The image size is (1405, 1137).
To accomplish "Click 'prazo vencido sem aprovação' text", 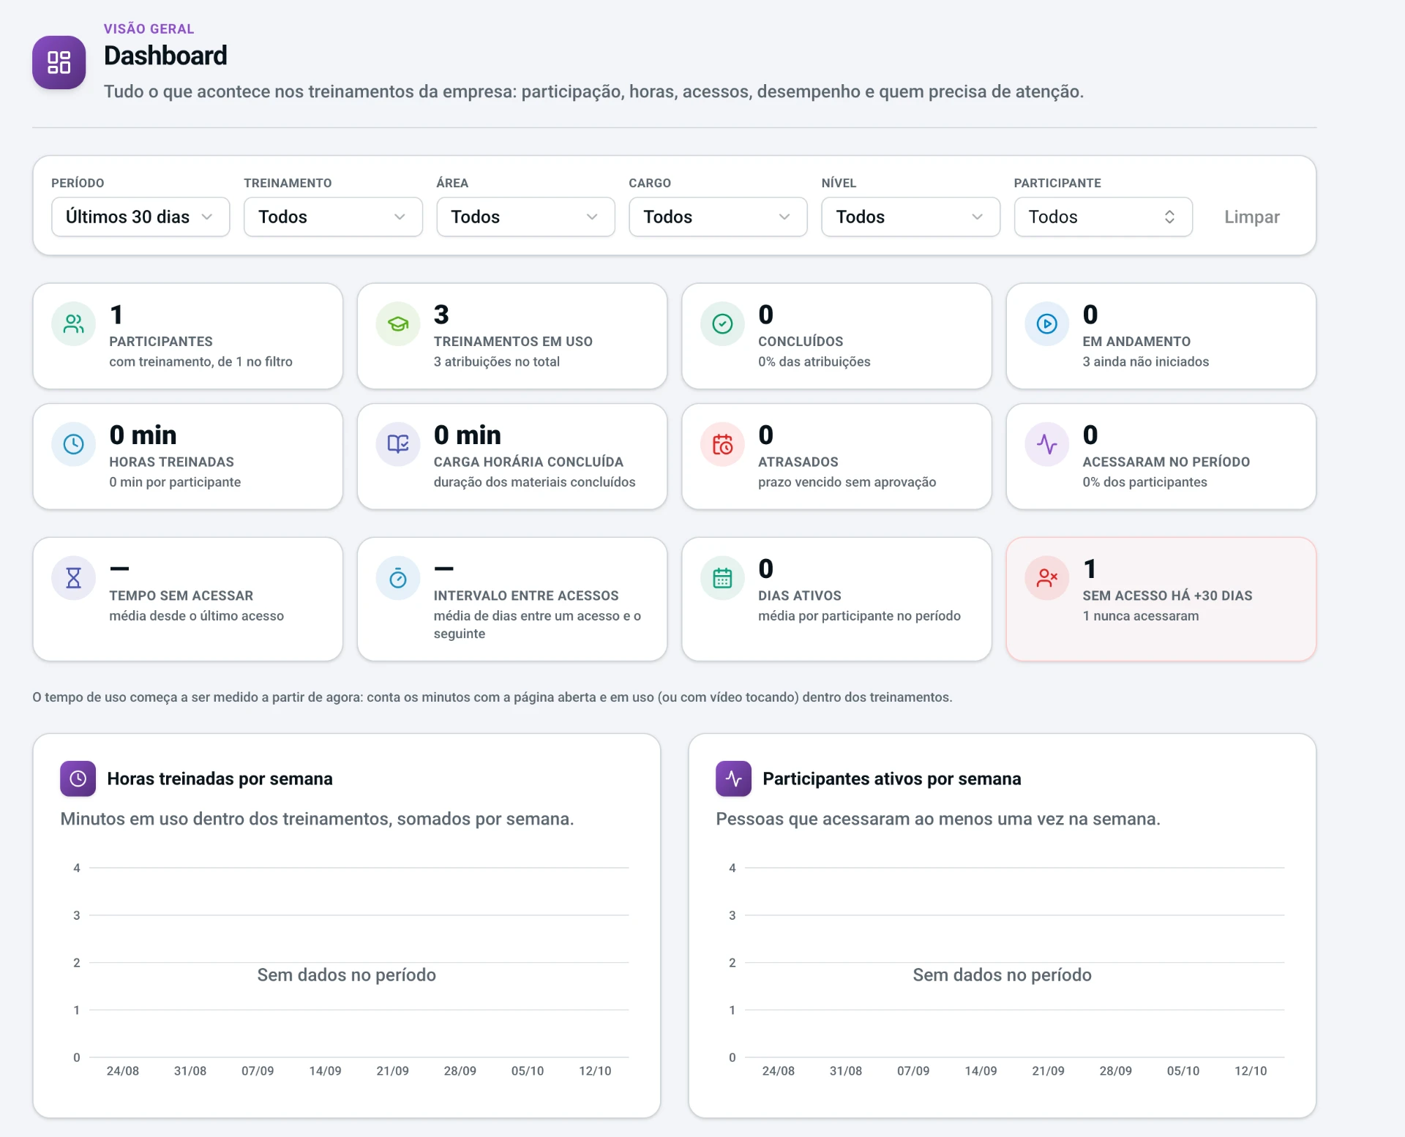I will (847, 482).
